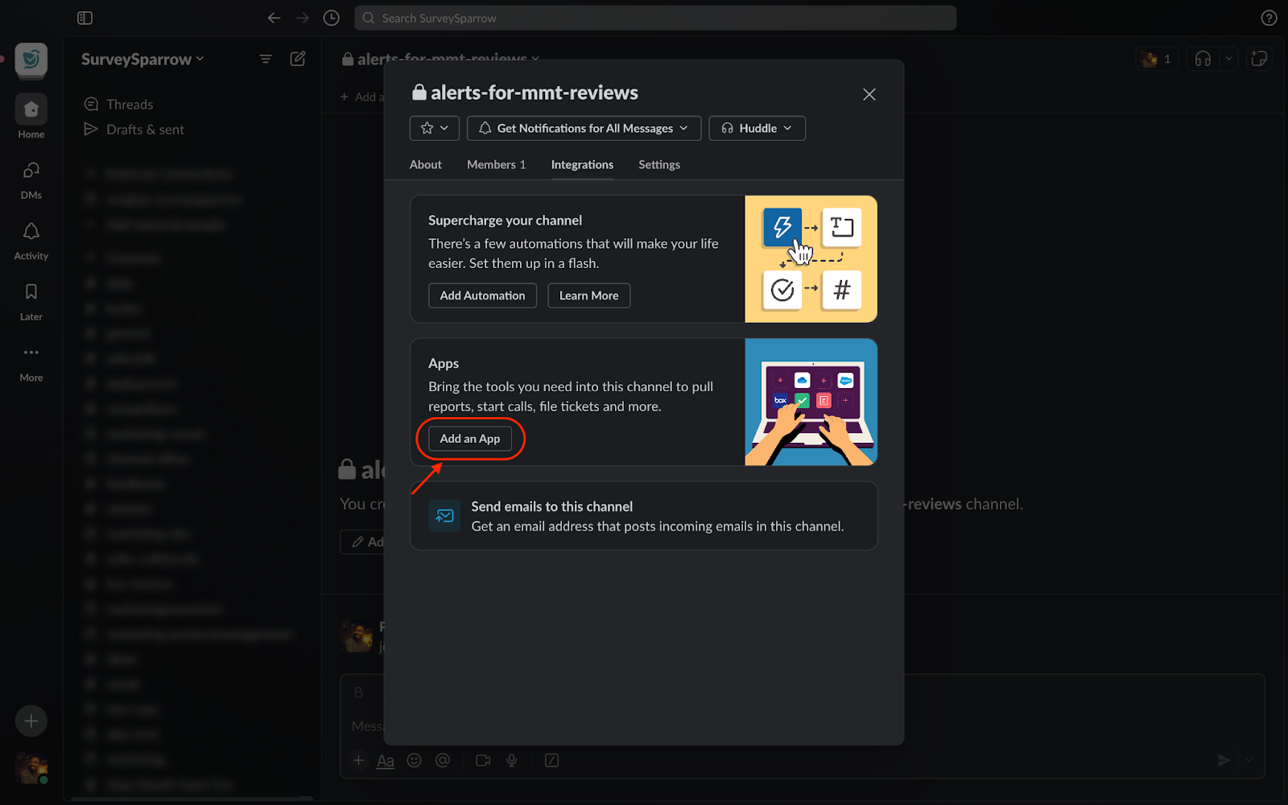Viewport: 1288px width, 805px height.
Task: Click the compose new message icon
Action: 298,59
